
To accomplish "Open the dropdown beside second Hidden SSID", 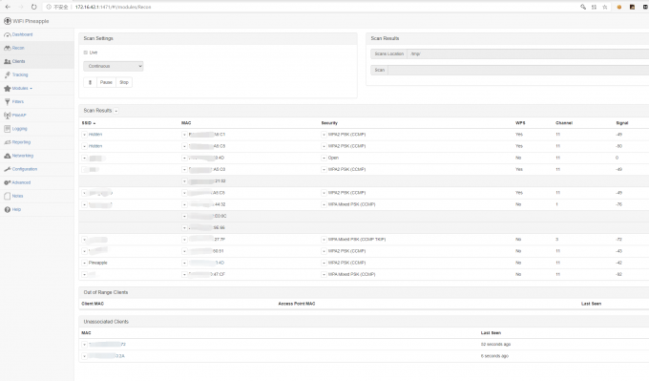I will [84, 146].
